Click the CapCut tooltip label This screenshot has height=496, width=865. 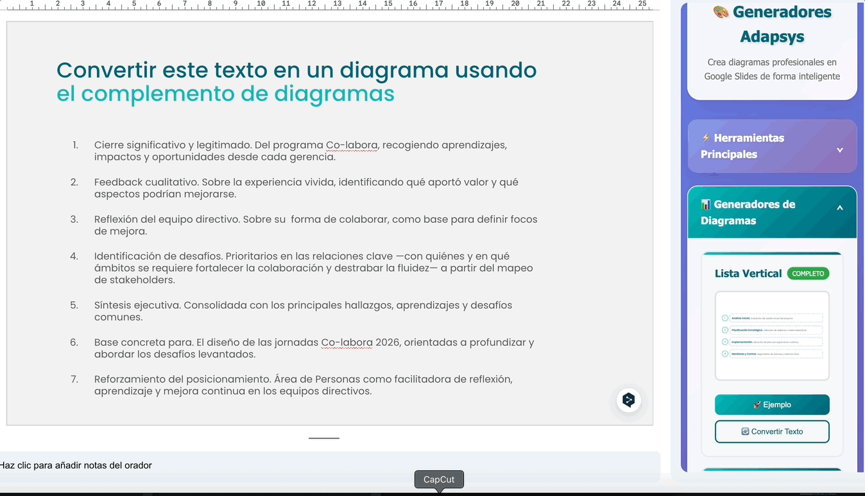point(439,479)
